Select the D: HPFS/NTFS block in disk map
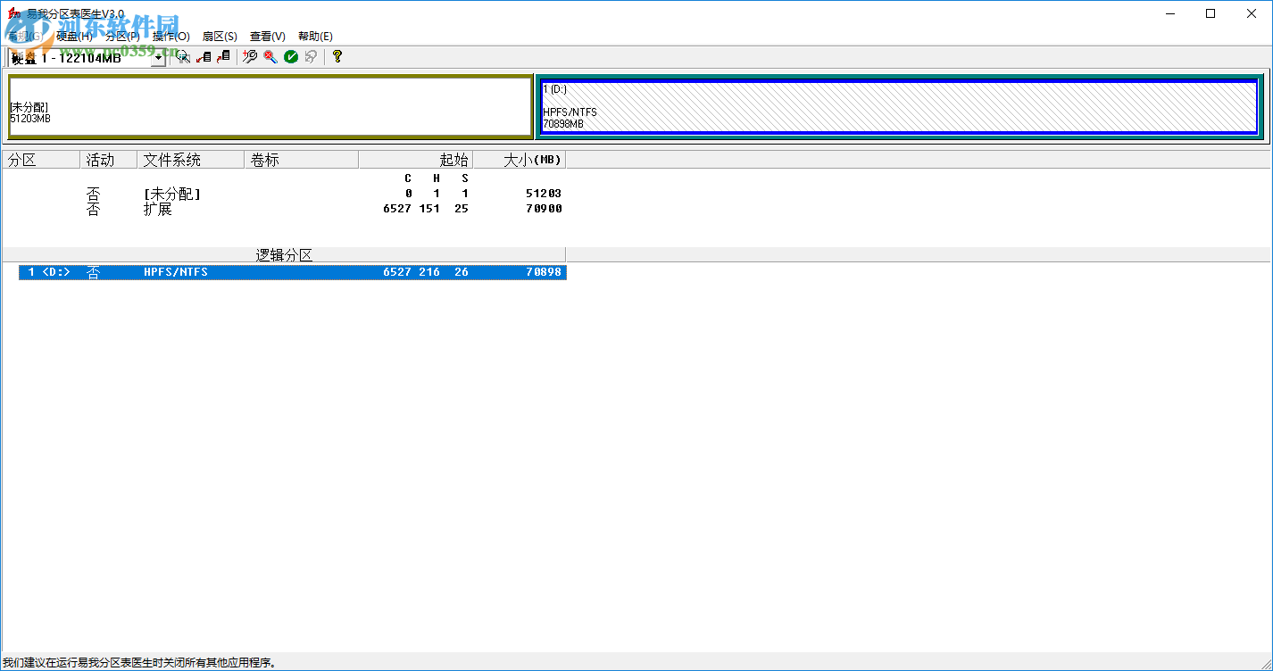 click(900, 107)
